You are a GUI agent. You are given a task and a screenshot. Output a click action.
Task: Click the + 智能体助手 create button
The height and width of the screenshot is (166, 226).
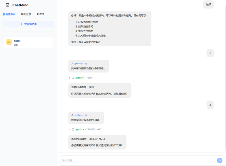coord(29,24)
